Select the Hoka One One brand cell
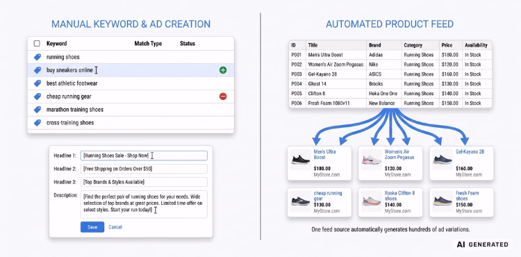Viewport: 521px width, 257px height. 384,94
